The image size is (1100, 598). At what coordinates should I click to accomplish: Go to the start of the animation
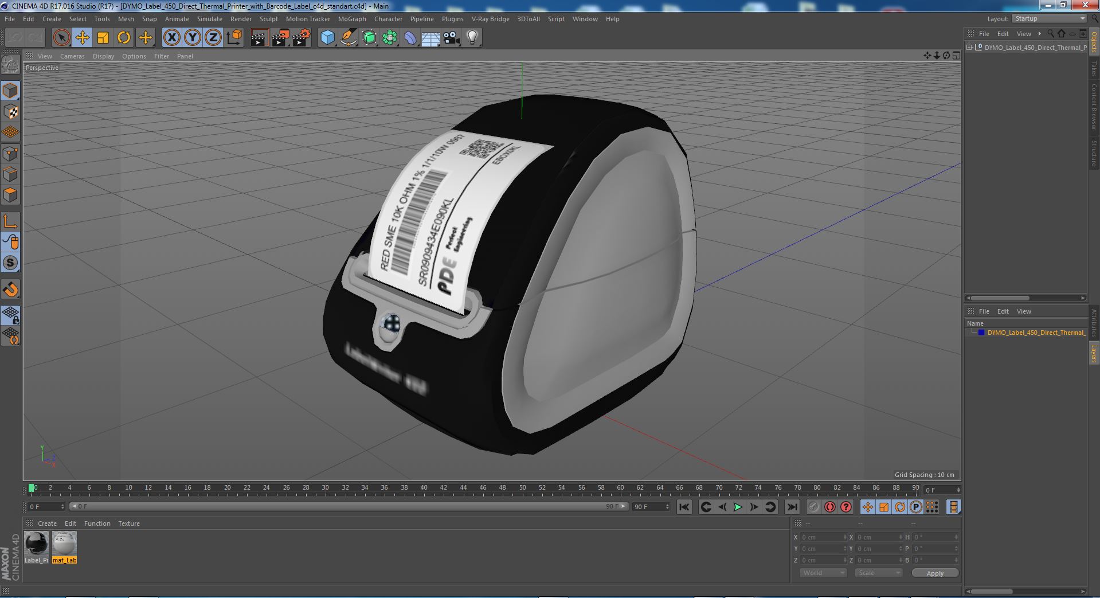coord(684,507)
